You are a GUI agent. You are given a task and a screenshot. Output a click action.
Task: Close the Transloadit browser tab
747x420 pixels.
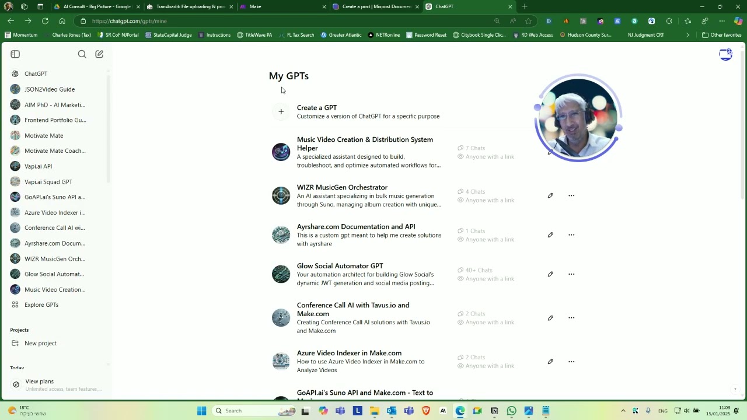point(231,7)
